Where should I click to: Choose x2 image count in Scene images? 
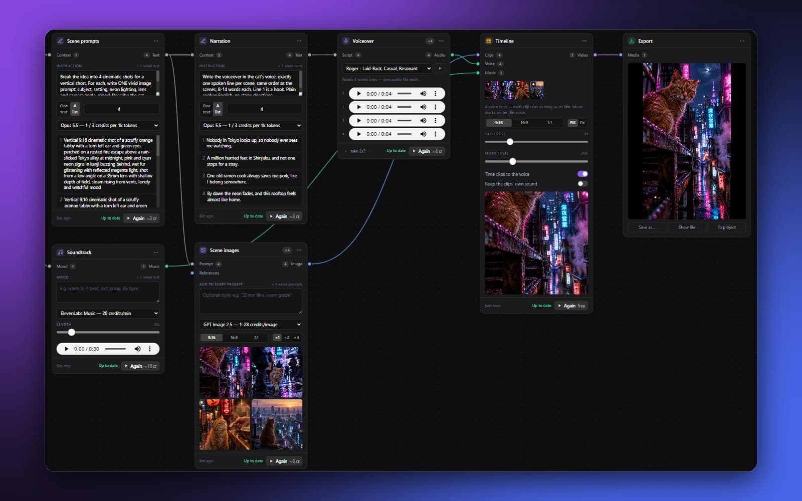pyautogui.click(x=287, y=338)
